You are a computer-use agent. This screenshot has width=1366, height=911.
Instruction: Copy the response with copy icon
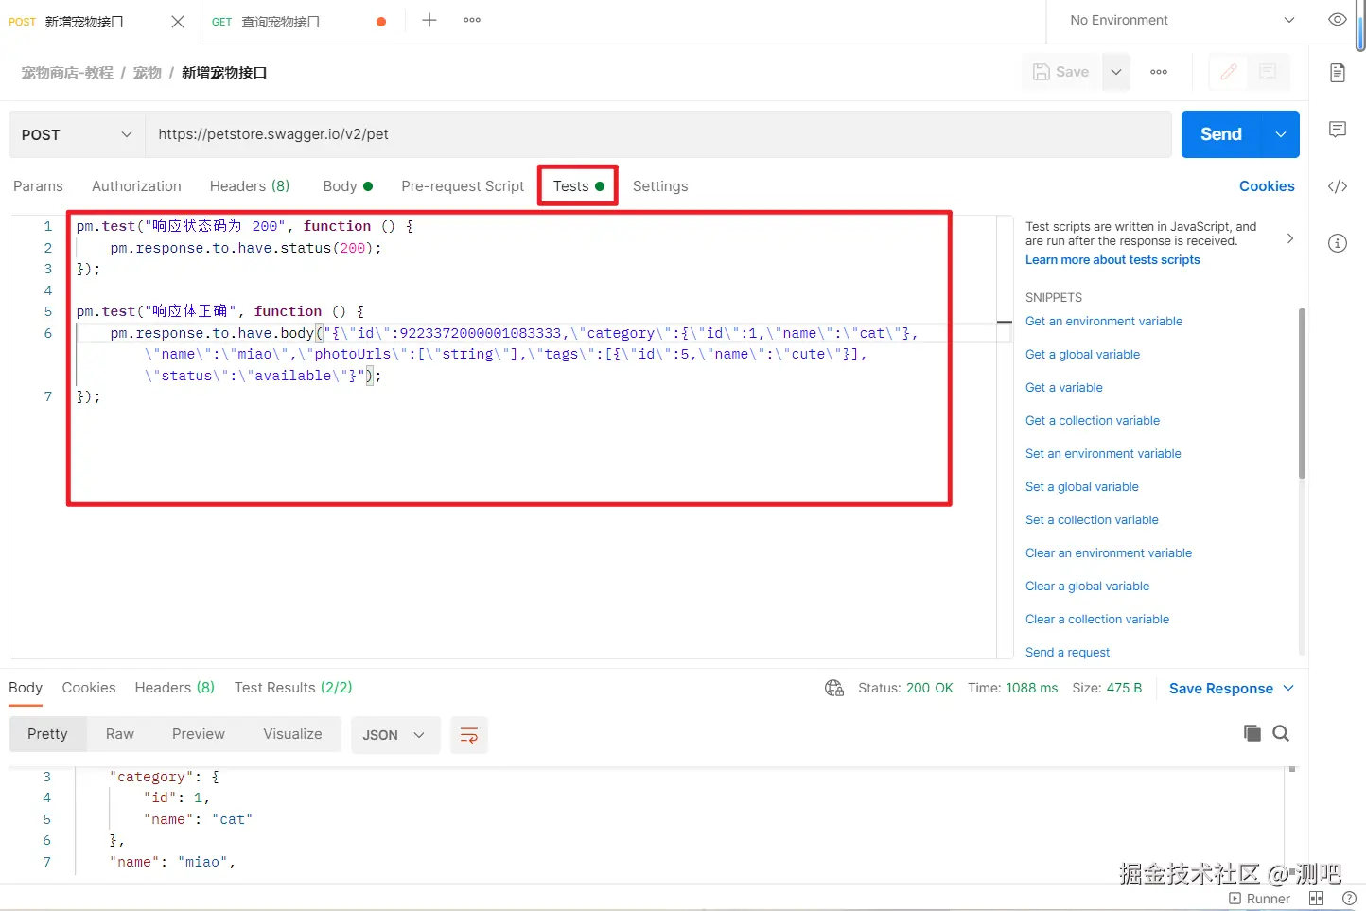pyautogui.click(x=1252, y=733)
